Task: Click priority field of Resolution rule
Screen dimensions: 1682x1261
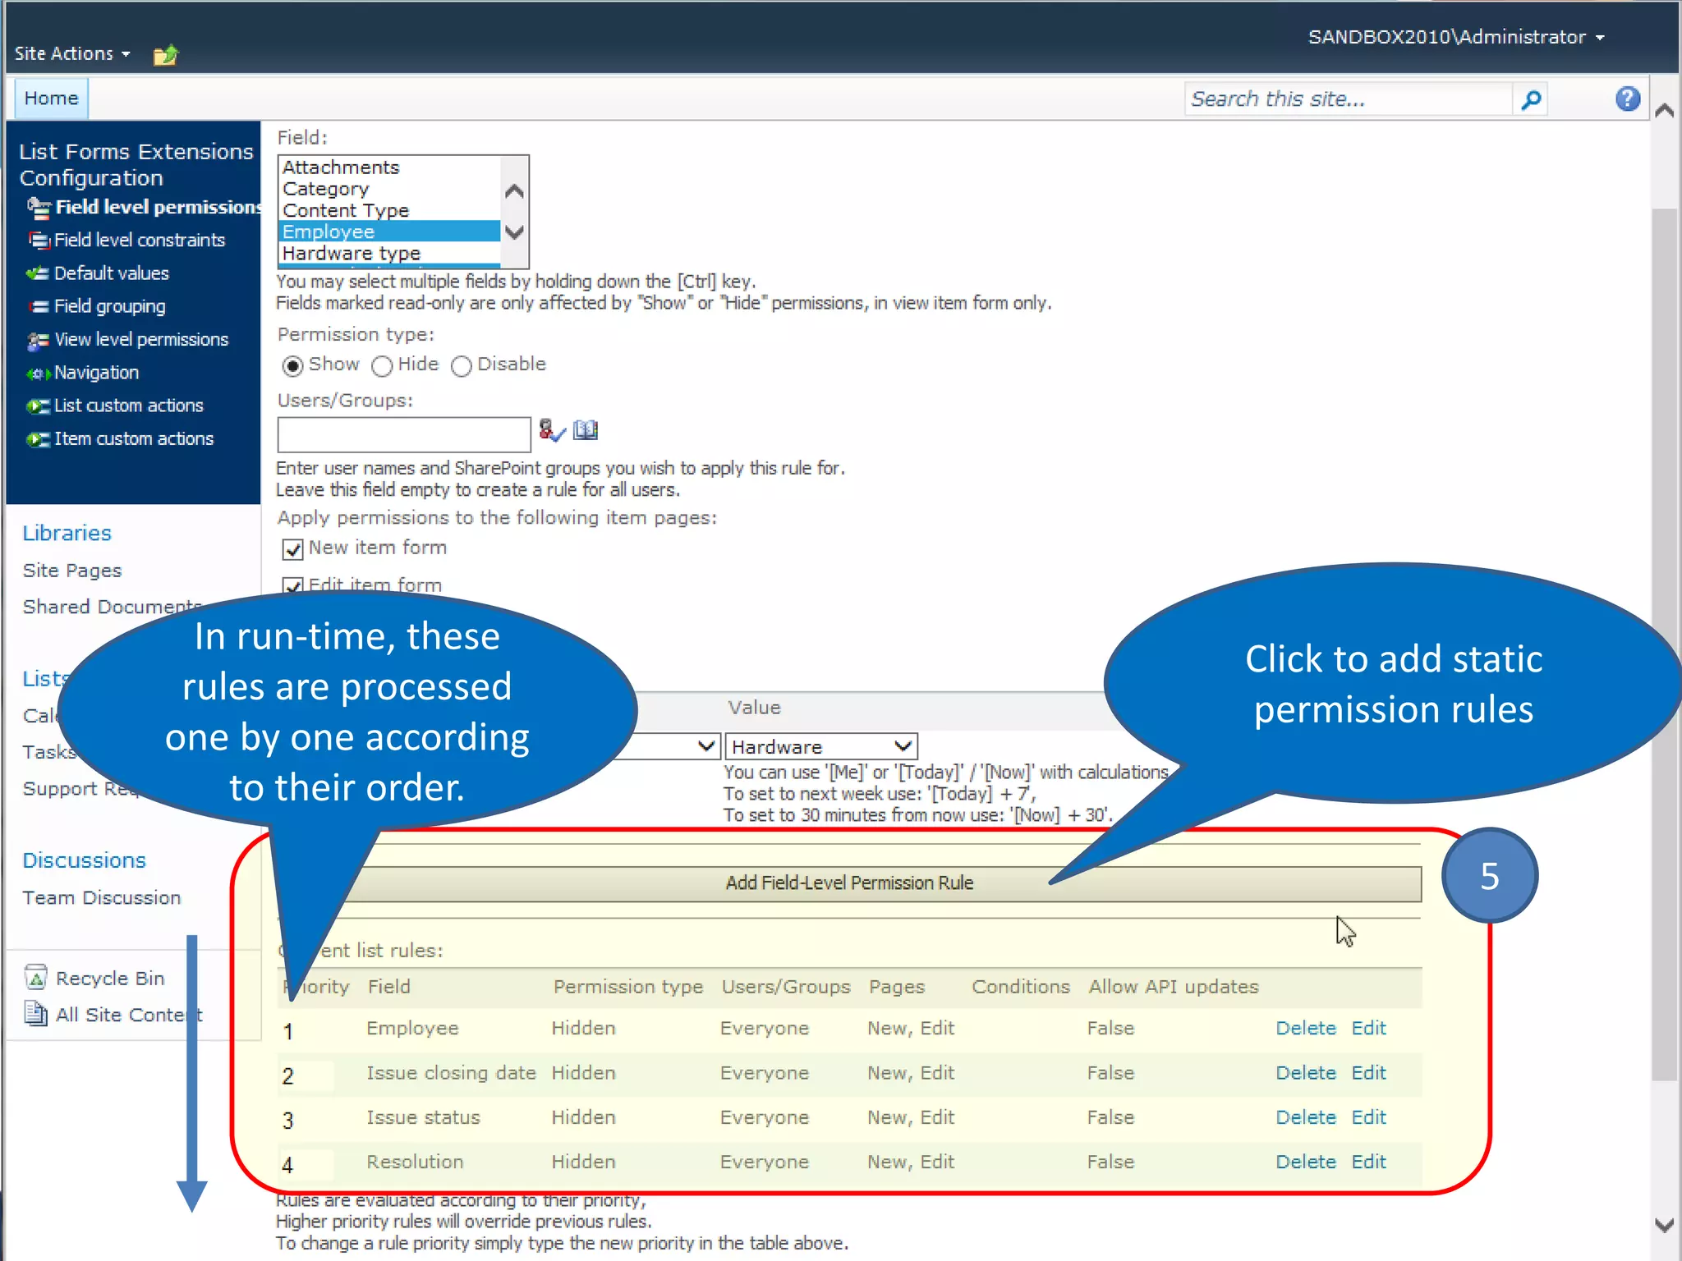Action: point(306,1164)
